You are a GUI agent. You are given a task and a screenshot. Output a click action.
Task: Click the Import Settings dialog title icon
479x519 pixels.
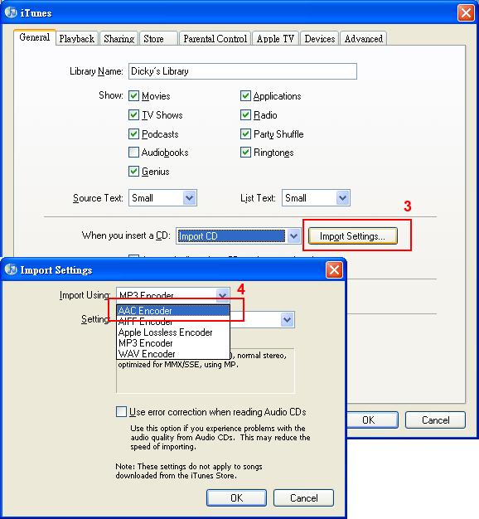(x=11, y=269)
